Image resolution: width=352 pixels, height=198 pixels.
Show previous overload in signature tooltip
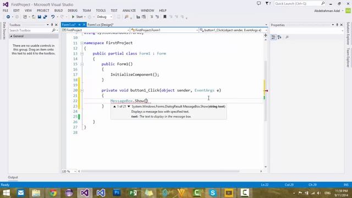pyautogui.click(x=114, y=107)
